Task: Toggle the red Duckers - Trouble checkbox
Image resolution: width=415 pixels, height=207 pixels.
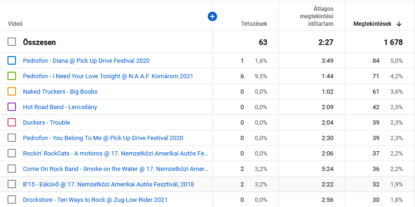Action: click(x=12, y=122)
